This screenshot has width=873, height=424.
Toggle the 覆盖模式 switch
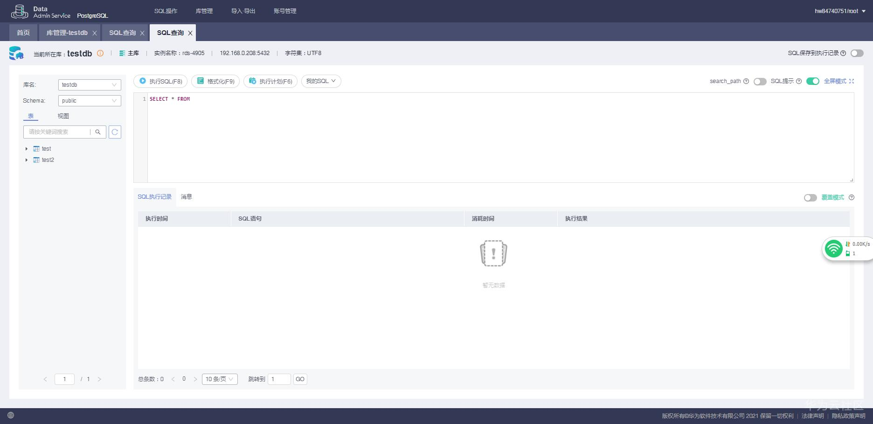click(x=811, y=198)
